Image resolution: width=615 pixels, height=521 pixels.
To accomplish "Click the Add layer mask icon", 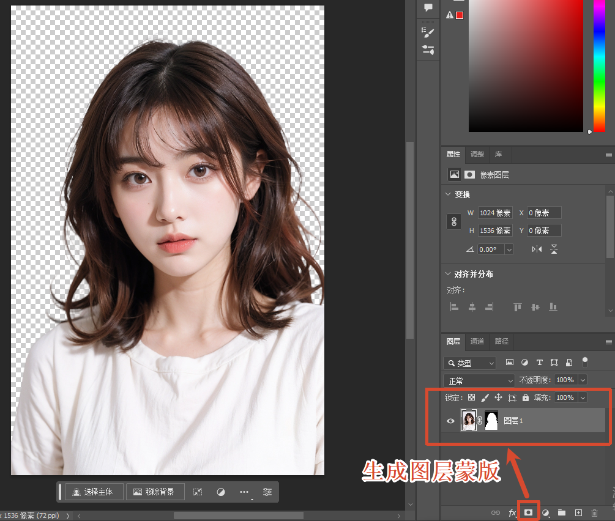I will pyautogui.click(x=527, y=512).
